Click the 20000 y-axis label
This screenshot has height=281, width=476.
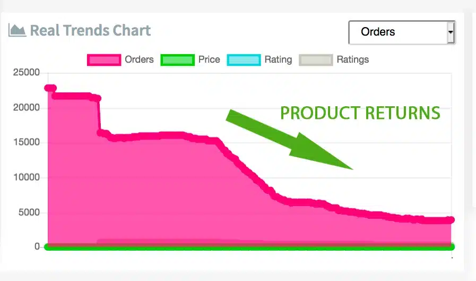pos(27,108)
